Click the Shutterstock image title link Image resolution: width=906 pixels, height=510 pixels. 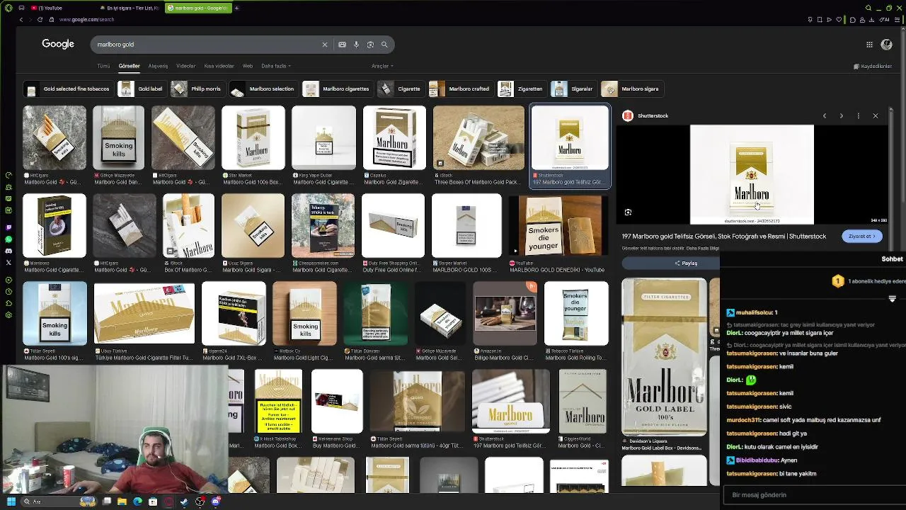(724, 236)
